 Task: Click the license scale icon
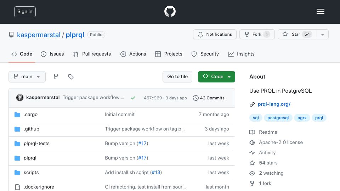[252, 142]
